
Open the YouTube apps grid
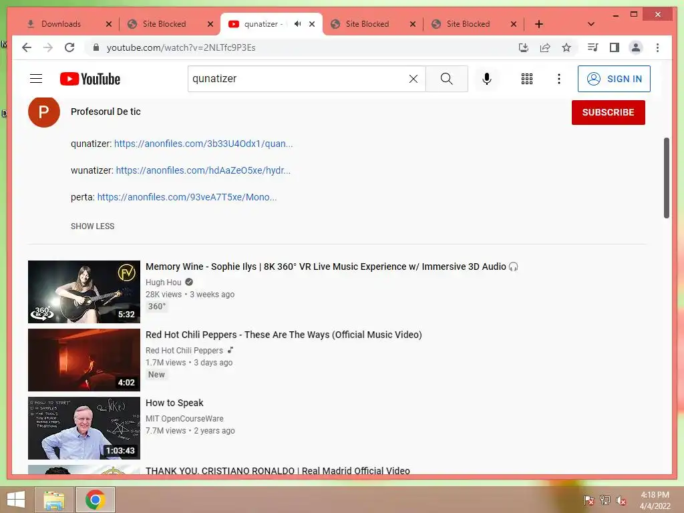[x=527, y=79]
